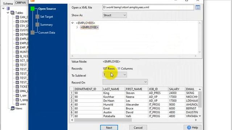Click the Next button
The width and height of the screenshot is (232, 130).
109,127
